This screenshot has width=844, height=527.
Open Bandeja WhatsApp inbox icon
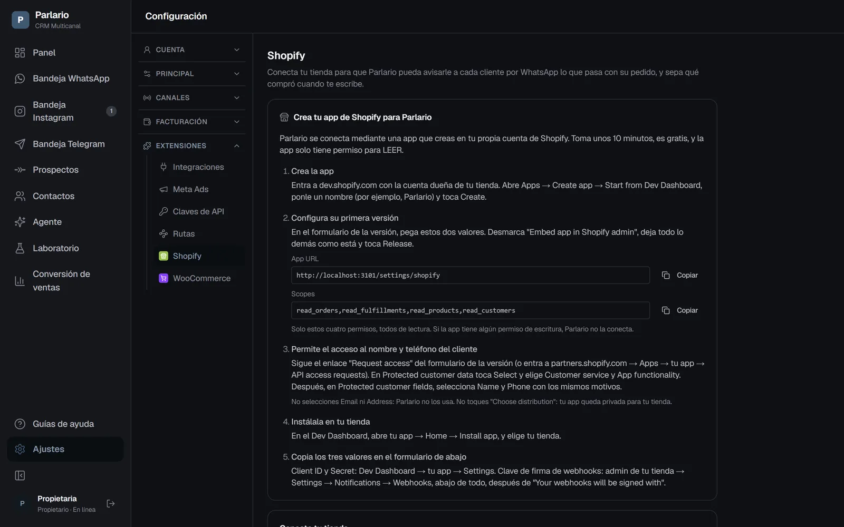(x=20, y=79)
